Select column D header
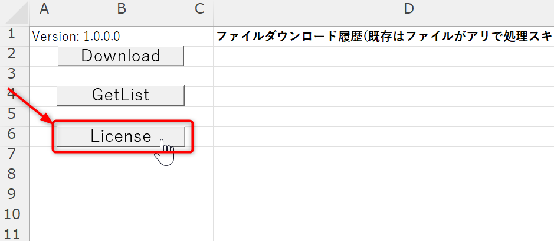Screen dimensions: 554x241 click(383, 9)
